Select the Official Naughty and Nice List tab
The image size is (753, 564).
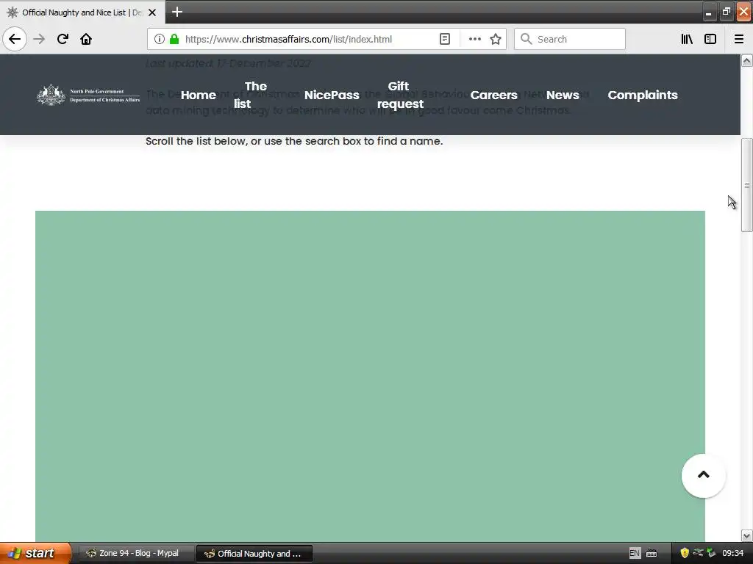point(82,12)
